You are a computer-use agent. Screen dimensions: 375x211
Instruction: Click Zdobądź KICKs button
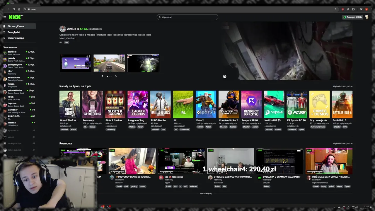(353, 17)
